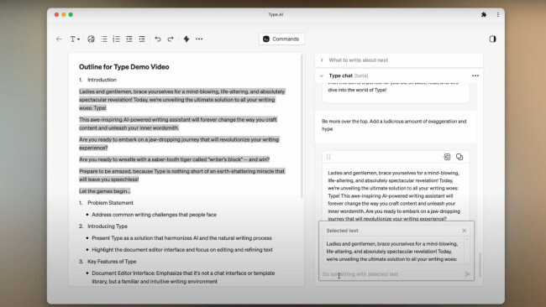
Task: Click the saber-tooth tiger sentence
Action: [174, 159]
